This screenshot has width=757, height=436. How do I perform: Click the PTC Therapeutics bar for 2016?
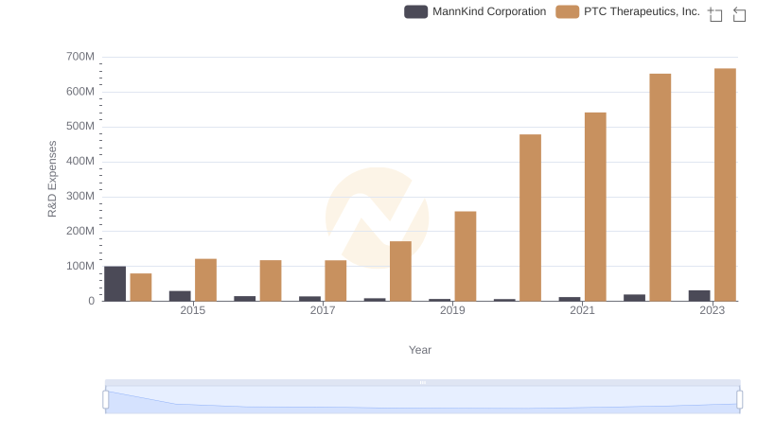coord(271,281)
